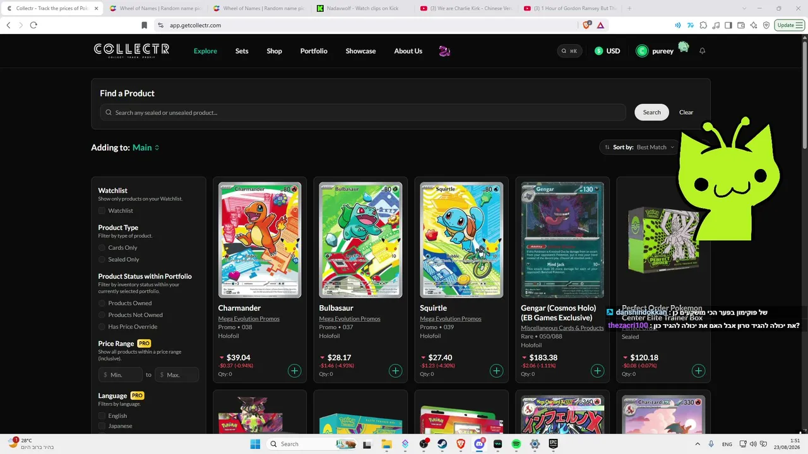
Task: Open Spotify from the taskbar
Action: coord(516,444)
